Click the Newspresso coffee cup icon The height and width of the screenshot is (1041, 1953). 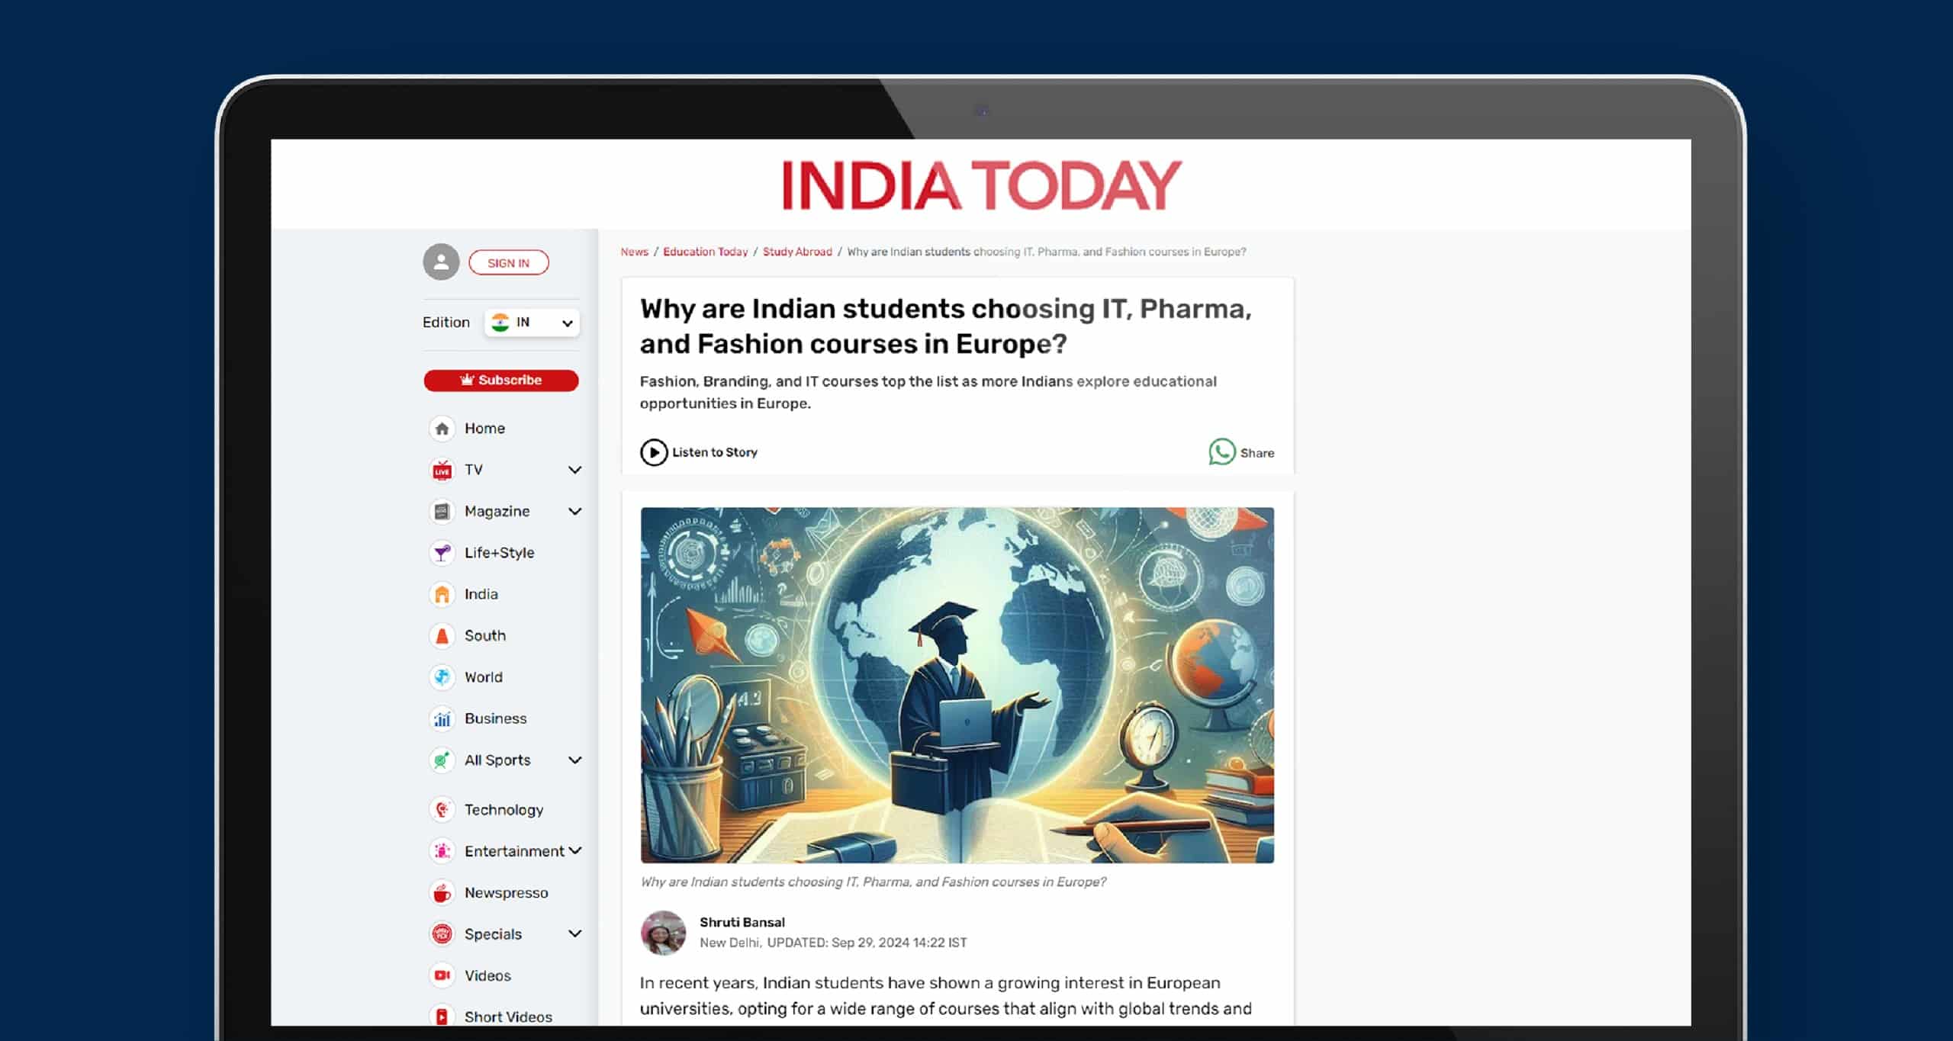pyautogui.click(x=442, y=892)
